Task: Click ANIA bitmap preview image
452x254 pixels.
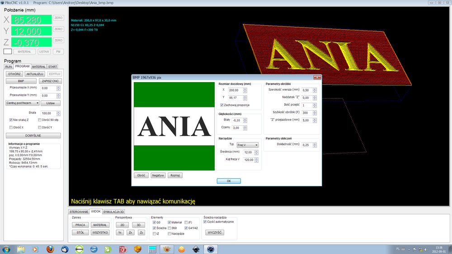Action: click(174, 126)
